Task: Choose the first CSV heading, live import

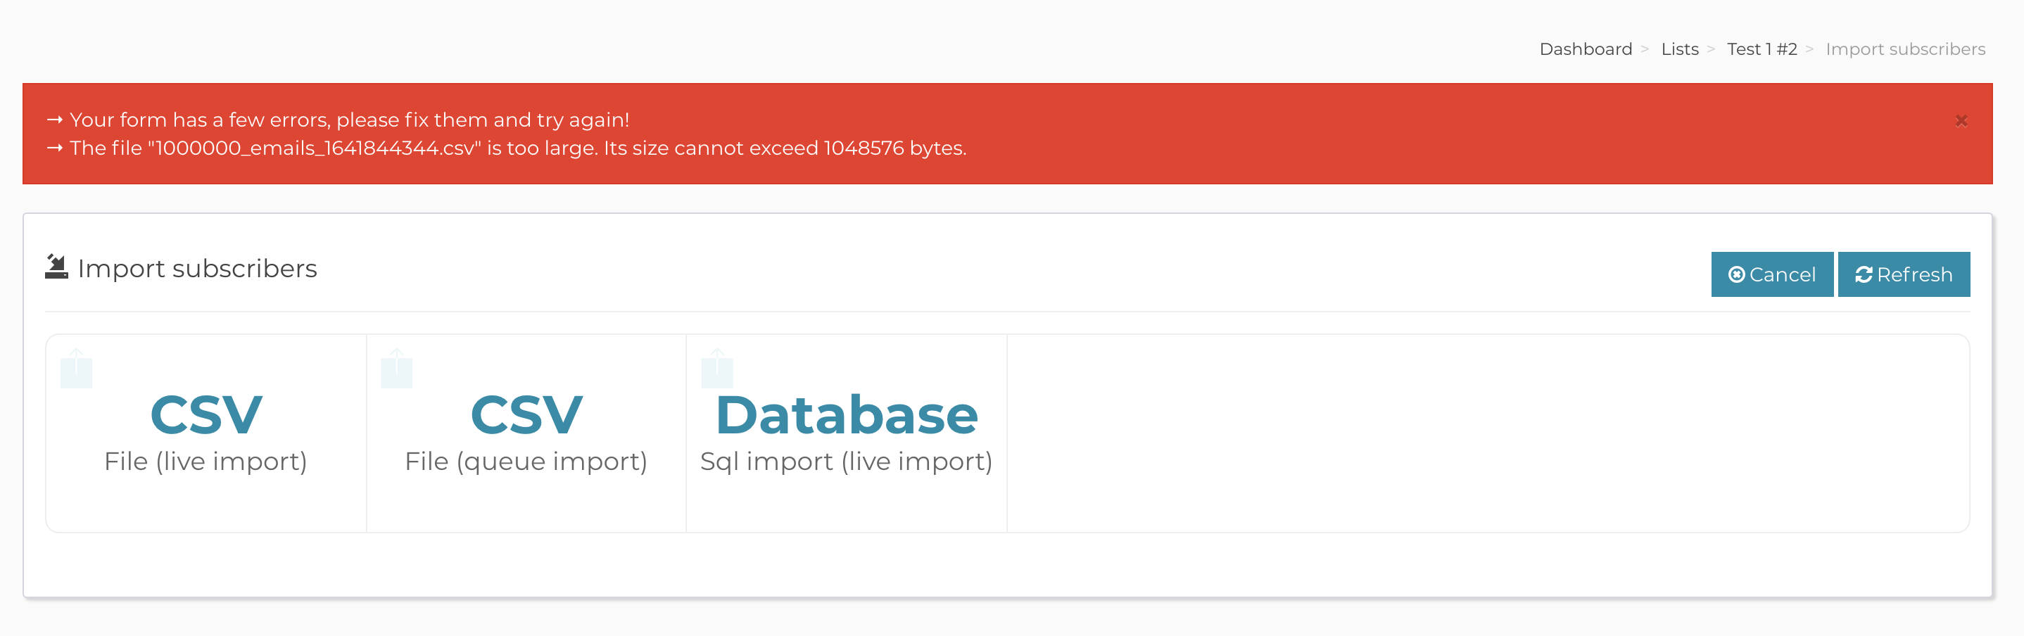Action: click(x=206, y=414)
